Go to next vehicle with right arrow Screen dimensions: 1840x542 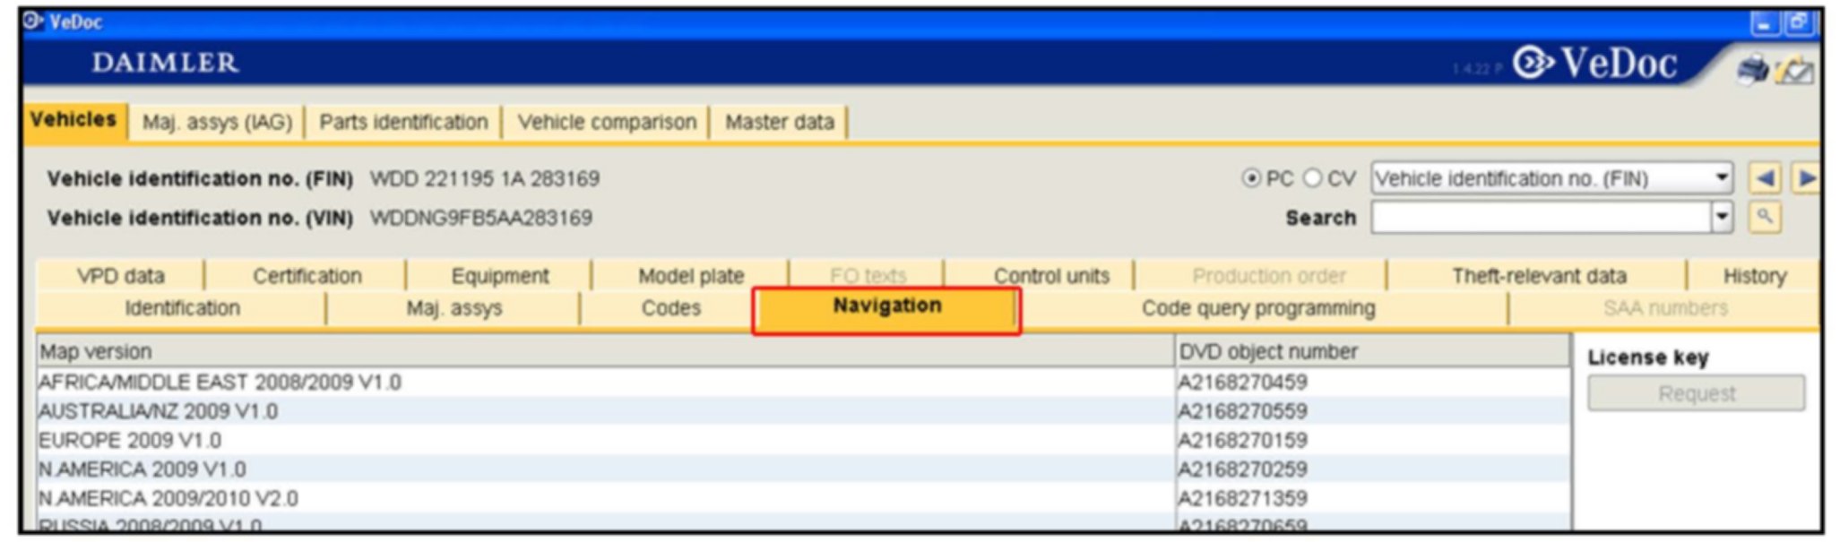tap(1805, 178)
